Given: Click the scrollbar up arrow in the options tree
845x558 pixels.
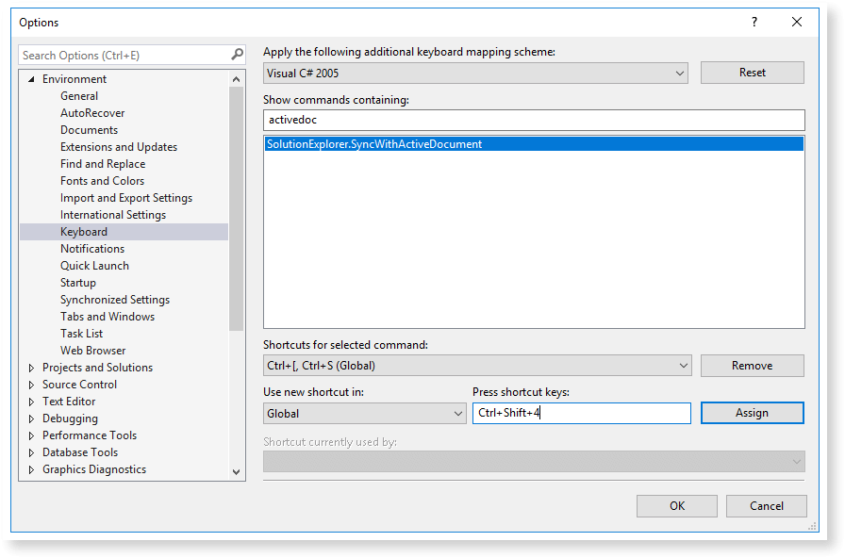Looking at the screenshot, I should coord(237,78).
